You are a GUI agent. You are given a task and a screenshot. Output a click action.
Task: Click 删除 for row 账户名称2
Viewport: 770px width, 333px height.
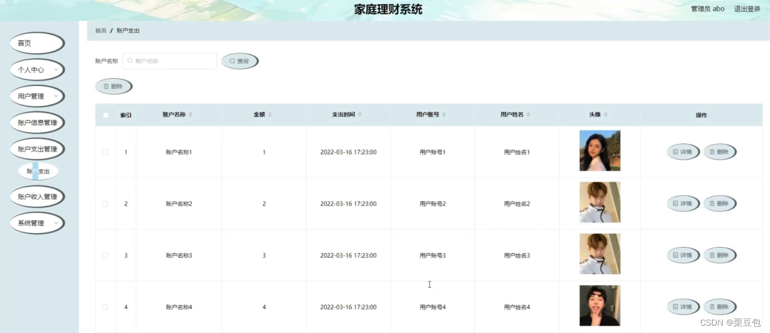(x=720, y=204)
